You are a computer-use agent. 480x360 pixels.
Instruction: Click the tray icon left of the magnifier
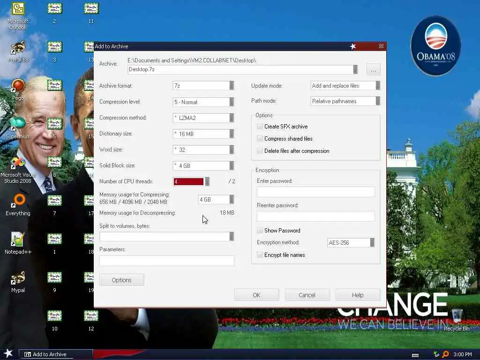tap(436, 354)
